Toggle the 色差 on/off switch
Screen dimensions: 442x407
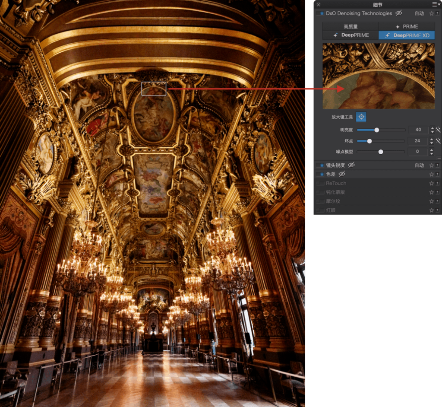[320, 174]
